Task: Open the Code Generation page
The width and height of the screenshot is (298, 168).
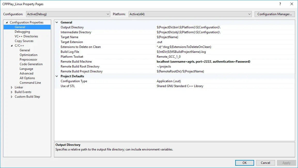Action: (x=31, y=64)
